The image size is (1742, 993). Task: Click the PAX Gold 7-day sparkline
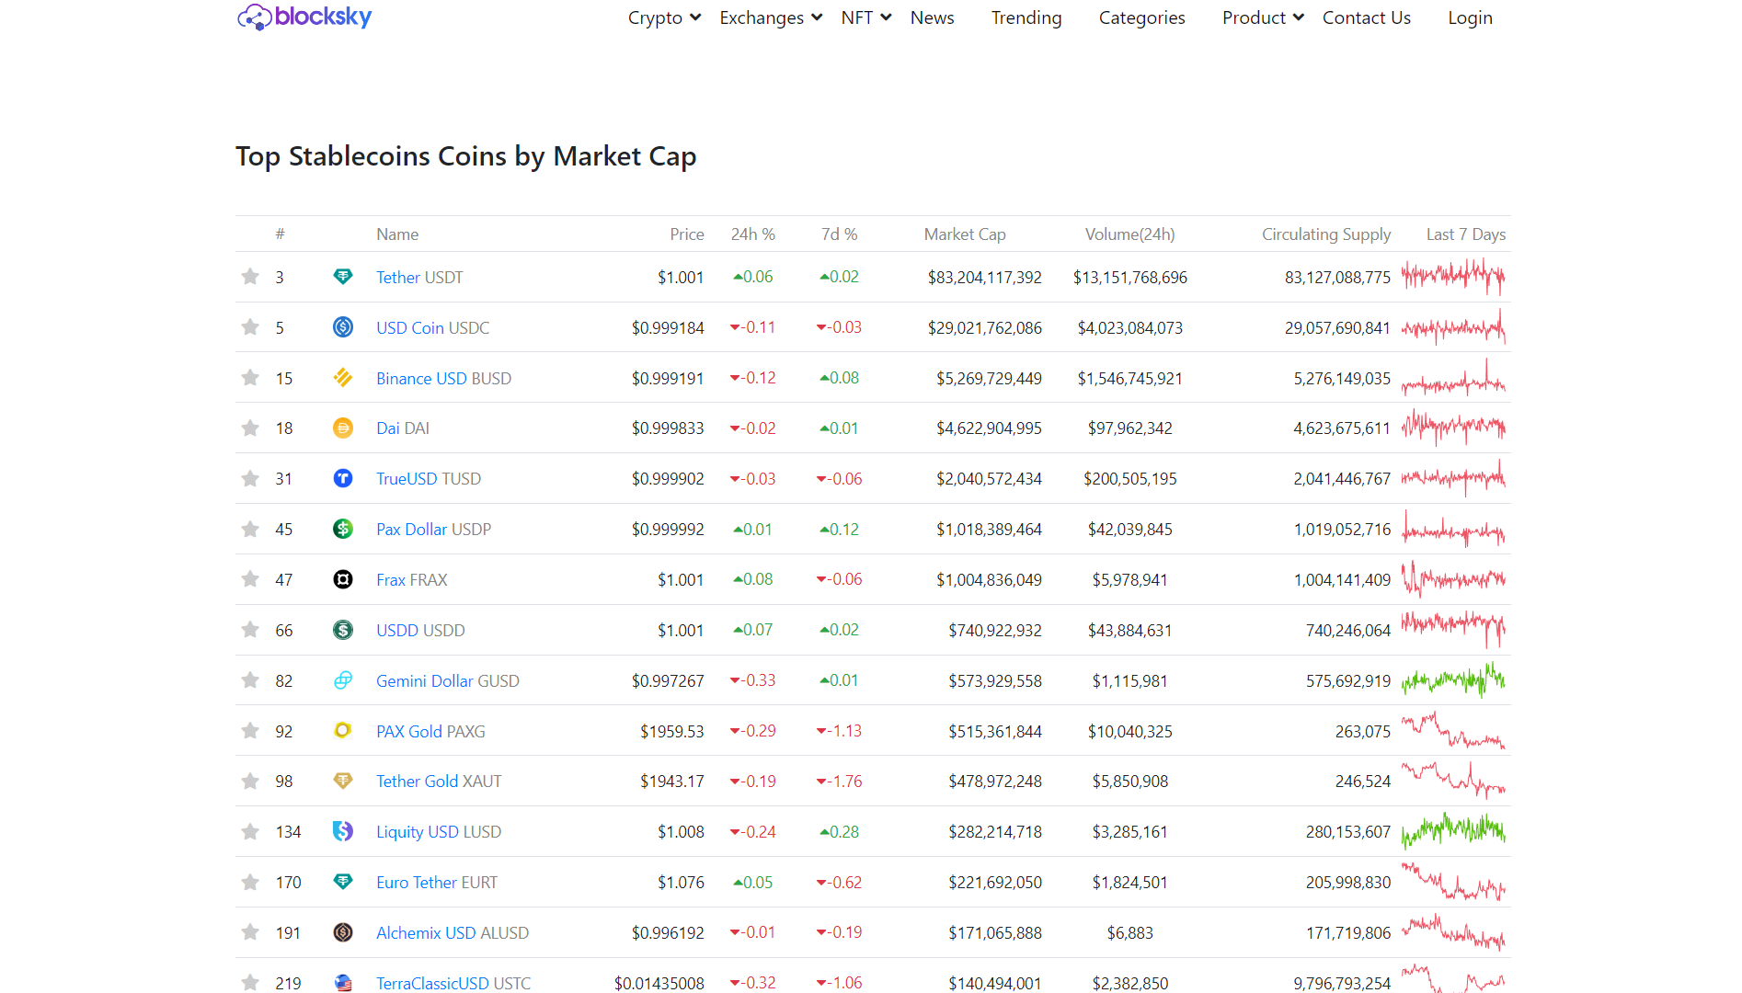pos(1454,731)
